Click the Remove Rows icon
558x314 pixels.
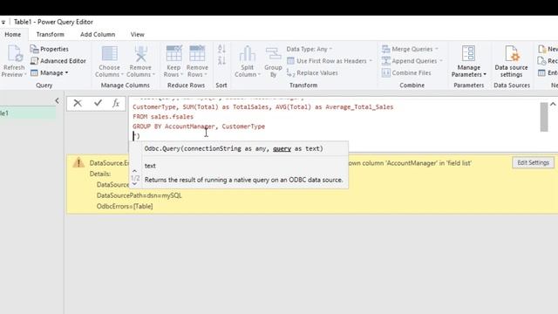point(197,54)
